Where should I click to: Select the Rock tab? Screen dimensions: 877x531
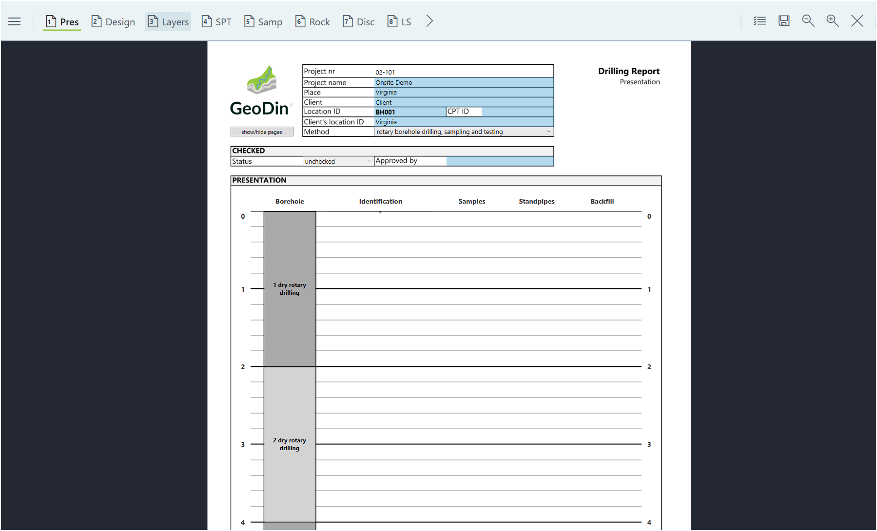pyautogui.click(x=313, y=22)
